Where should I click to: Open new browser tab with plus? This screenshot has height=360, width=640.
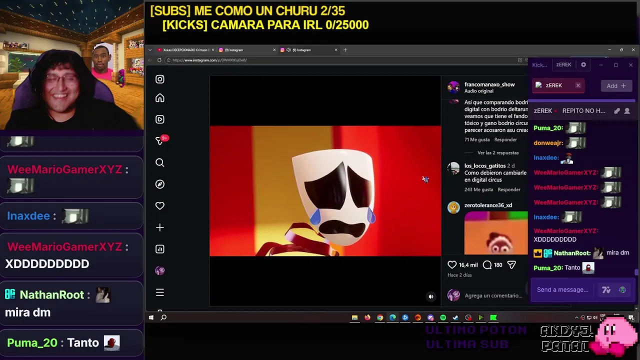345,49
